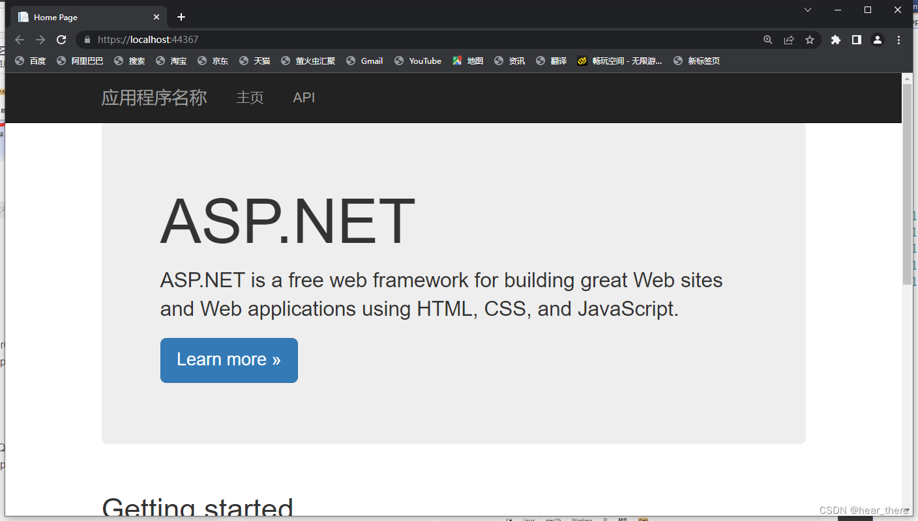Viewport: 918px width, 521px height.
Task: Open the 京东 bookmark
Action: point(213,61)
